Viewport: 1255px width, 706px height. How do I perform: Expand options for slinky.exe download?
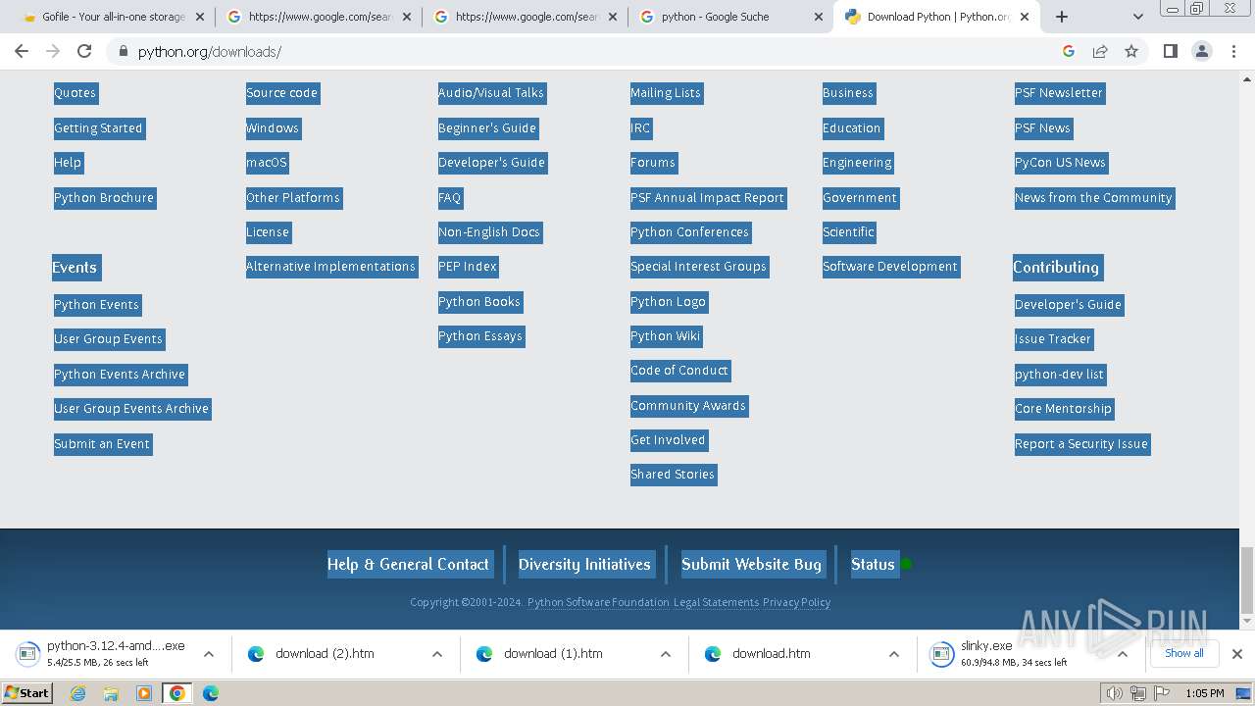tap(1123, 653)
